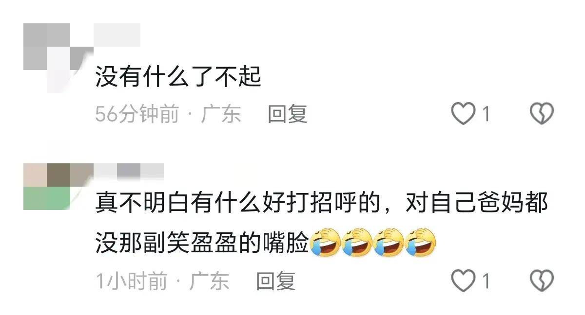The height and width of the screenshot is (315, 585).
Task: Open the blurred avatar of the "没有什么了不起" commenter
Action: [x=58, y=58]
